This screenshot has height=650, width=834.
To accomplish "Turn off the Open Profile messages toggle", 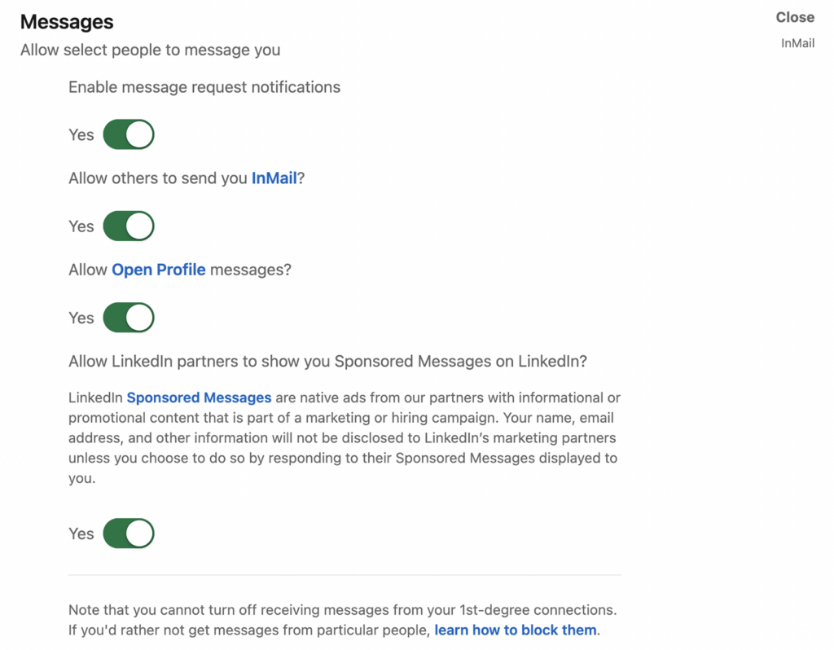I will point(129,318).
